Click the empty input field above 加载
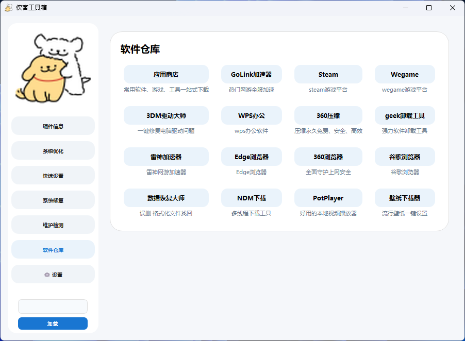This screenshot has width=465, height=341. tap(53, 306)
